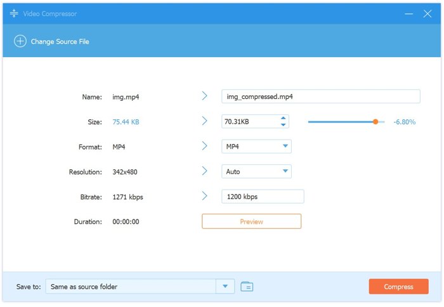Click the arrow icon in the Format row

205,147
